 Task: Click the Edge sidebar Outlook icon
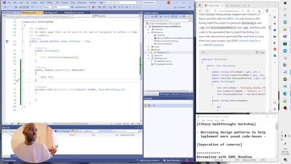pyautogui.click(x=275, y=56)
